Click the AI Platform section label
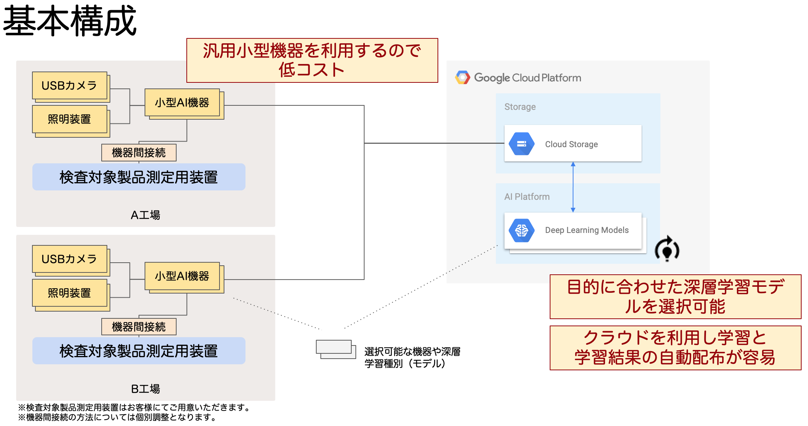The image size is (808, 426). click(527, 197)
